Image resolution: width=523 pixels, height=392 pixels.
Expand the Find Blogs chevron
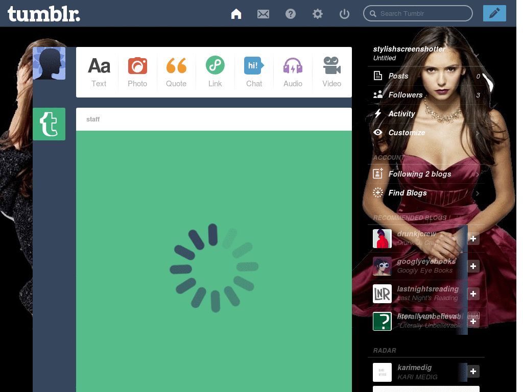(x=478, y=193)
